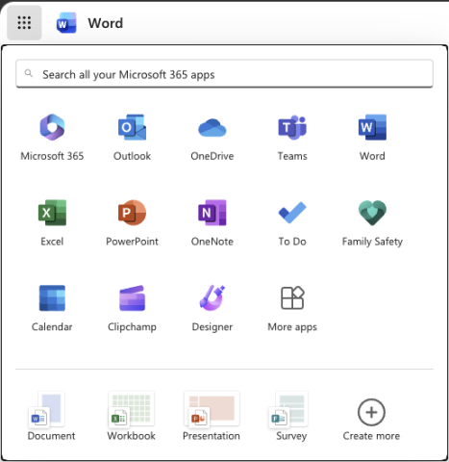Launch Outlook from the app grid
The width and height of the screenshot is (449, 462).
tap(132, 138)
